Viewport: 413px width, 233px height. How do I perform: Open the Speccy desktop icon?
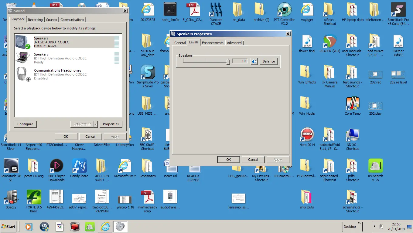[x=11, y=199]
